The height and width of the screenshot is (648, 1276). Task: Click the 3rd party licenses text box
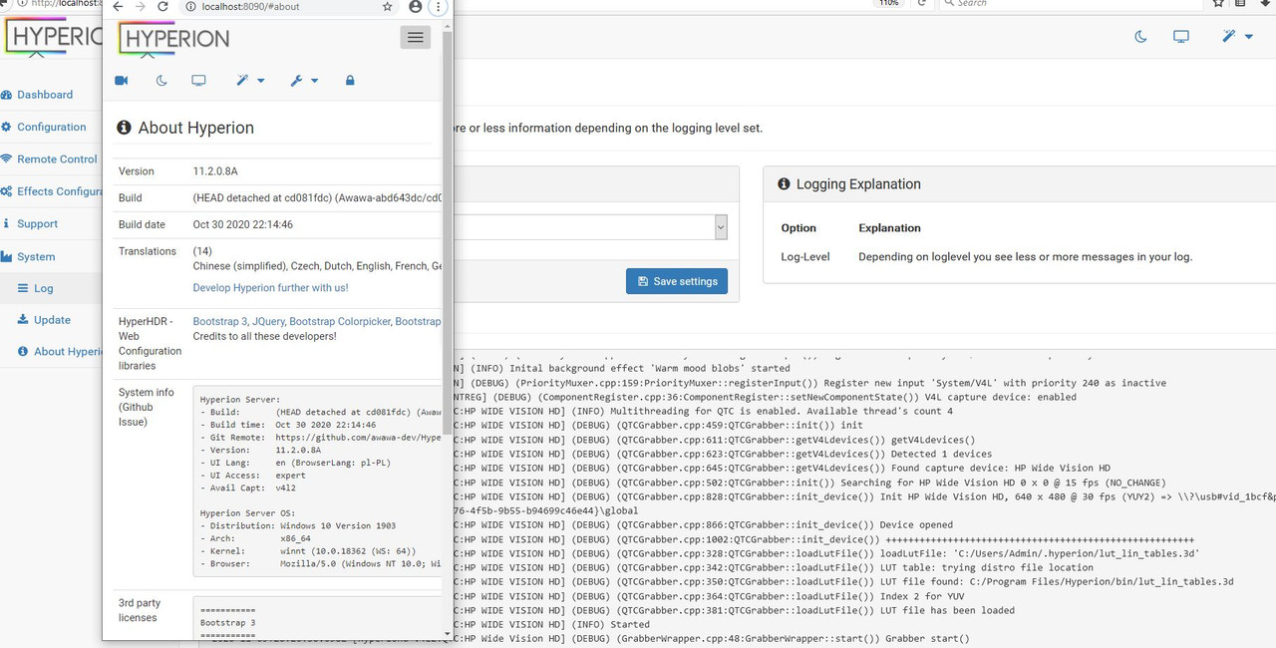(x=317, y=618)
